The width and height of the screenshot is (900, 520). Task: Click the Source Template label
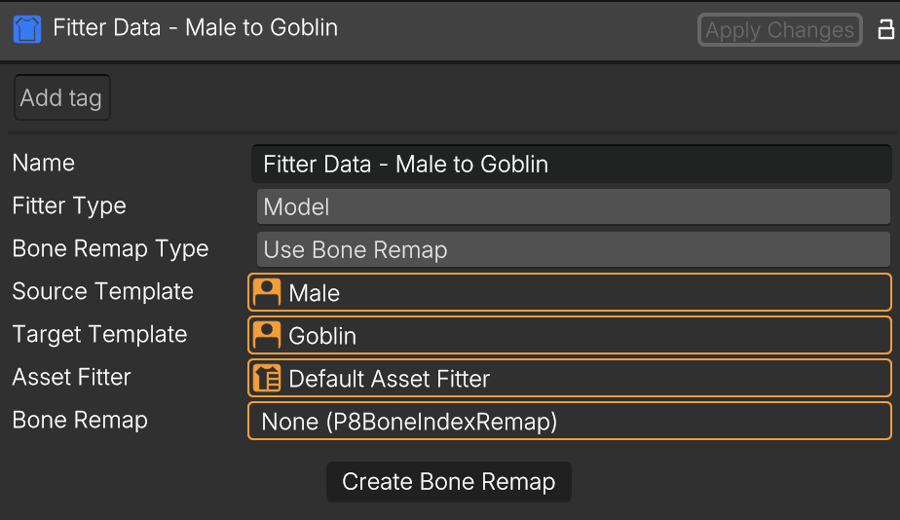(102, 291)
